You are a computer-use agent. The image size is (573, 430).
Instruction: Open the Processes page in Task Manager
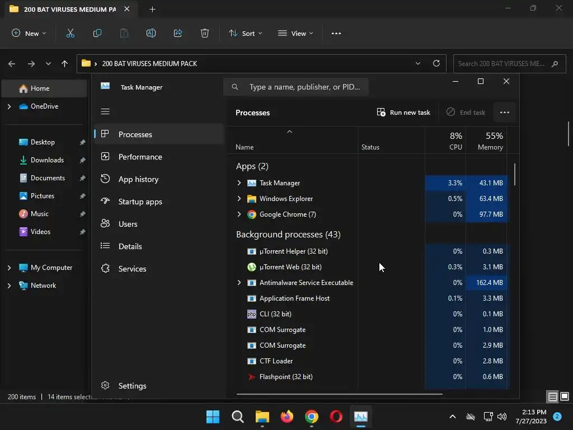159,134
